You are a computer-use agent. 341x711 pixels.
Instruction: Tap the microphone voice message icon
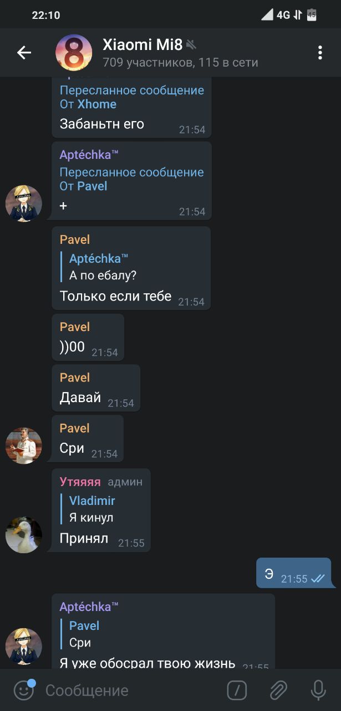(x=318, y=690)
